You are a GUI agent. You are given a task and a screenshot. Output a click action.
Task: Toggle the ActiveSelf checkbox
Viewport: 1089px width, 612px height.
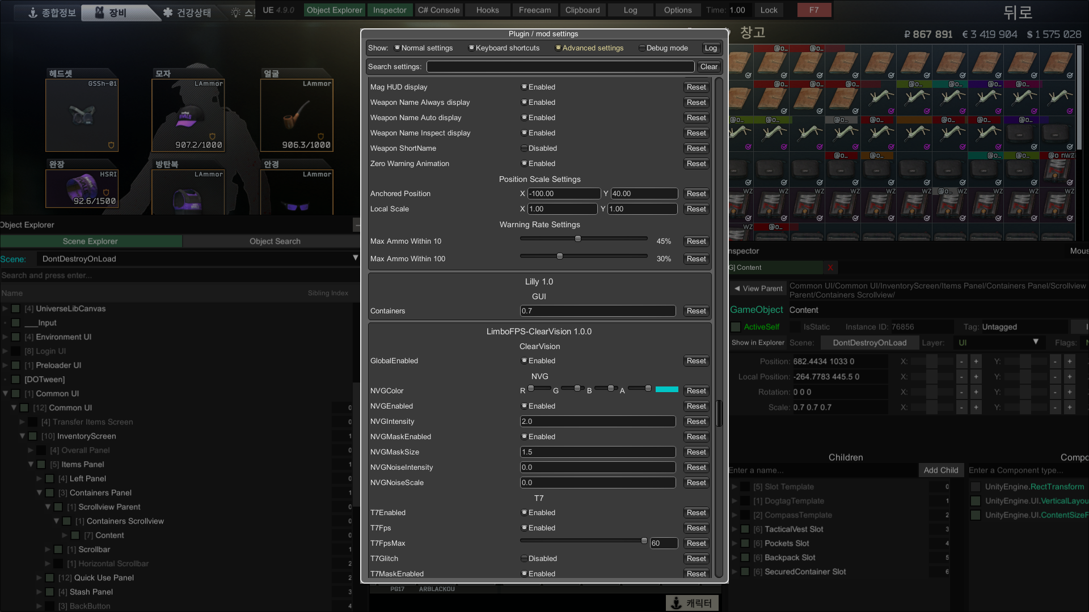[x=736, y=327]
